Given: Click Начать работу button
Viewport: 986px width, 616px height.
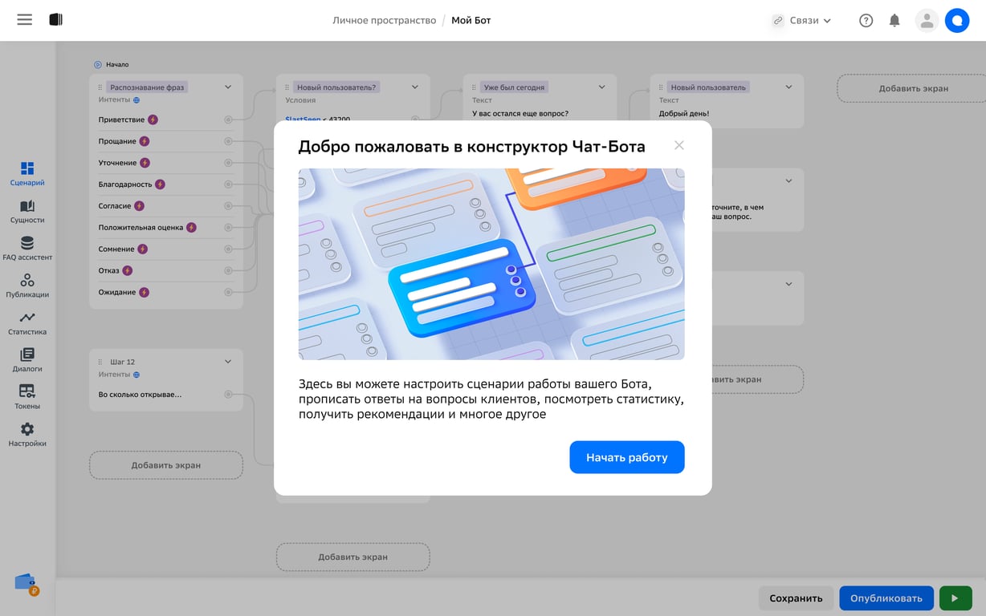Looking at the screenshot, I should pyautogui.click(x=627, y=457).
